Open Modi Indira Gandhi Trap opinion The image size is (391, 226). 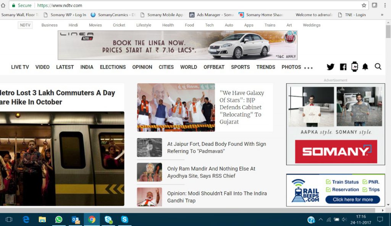click(217, 197)
